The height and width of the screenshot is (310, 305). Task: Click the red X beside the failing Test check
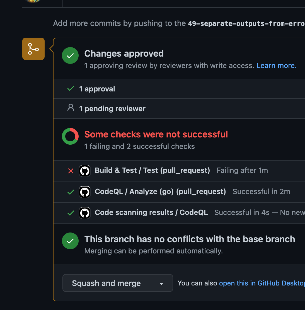coord(71,171)
